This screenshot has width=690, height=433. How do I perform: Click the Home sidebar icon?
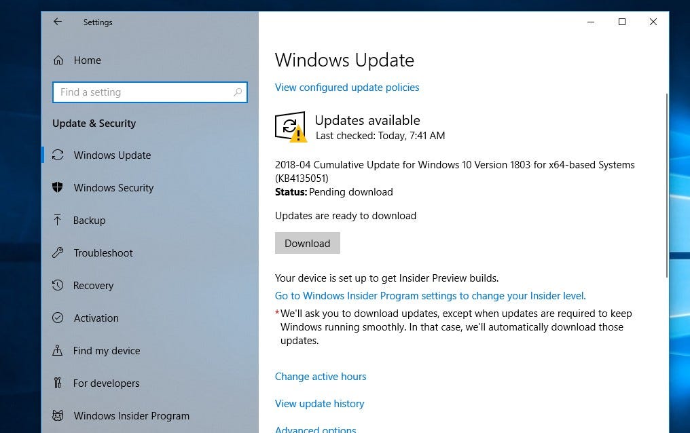(60, 60)
